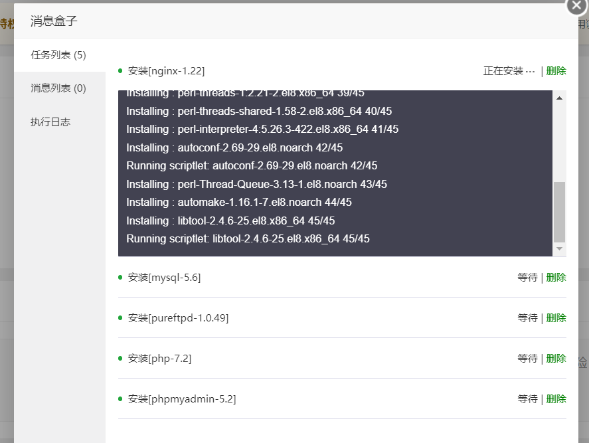Click log line automake 44/45
The height and width of the screenshot is (443, 589).
[x=239, y=202]
